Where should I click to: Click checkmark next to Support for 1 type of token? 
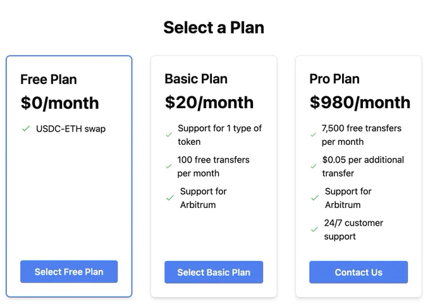(169, 135)
